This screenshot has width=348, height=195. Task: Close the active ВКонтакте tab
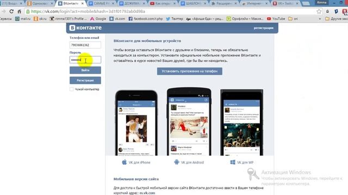click(x=82, y=4)
